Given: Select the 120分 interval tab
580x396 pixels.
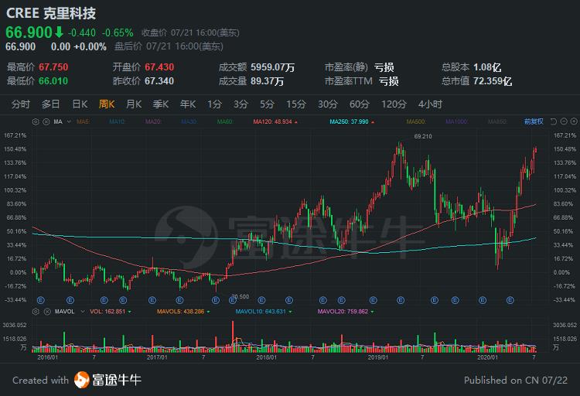Looking at the screenshot, I should (394, 104).
